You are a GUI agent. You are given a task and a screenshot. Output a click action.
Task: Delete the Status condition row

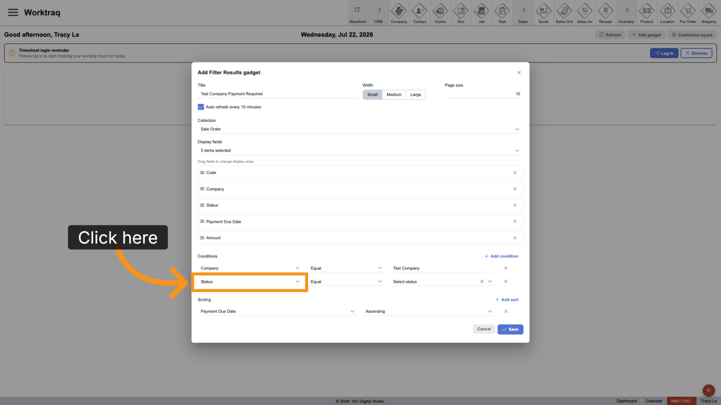(x=506, y=282)
